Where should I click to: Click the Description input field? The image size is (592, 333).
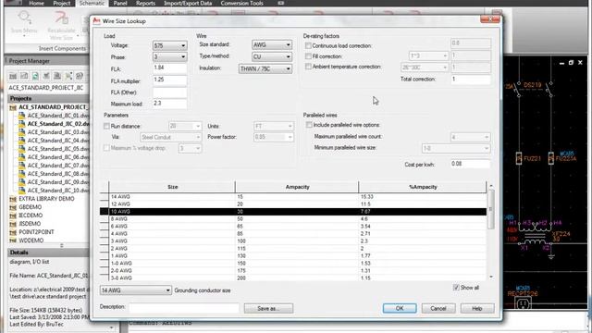tap(184, 308)
